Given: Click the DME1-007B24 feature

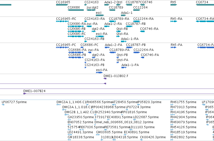Looking at the screenshot, I should pos(25,94).
